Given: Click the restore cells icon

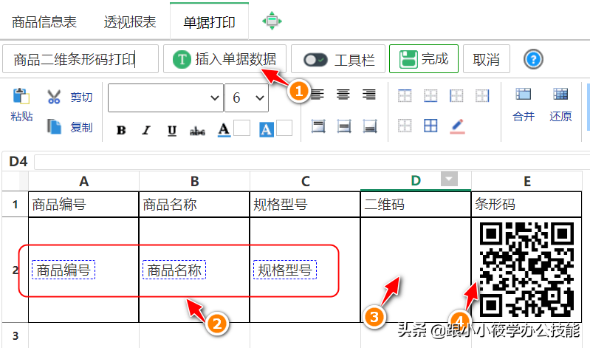Looking at the screenshot, I should tap(560, 94).
